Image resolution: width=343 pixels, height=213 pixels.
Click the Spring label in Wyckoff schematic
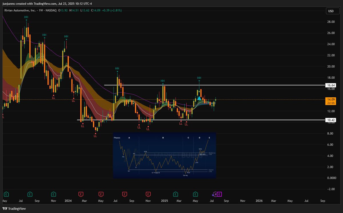point(185,175)
